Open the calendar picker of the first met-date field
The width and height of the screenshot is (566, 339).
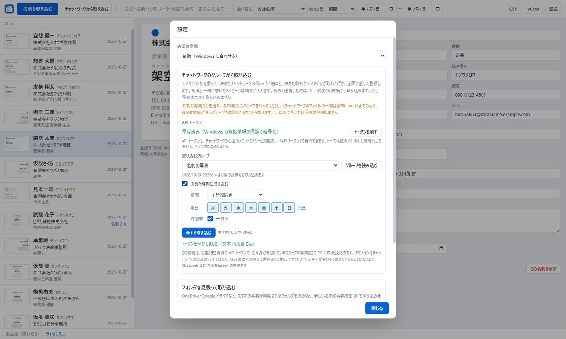[x=391, y=9]
